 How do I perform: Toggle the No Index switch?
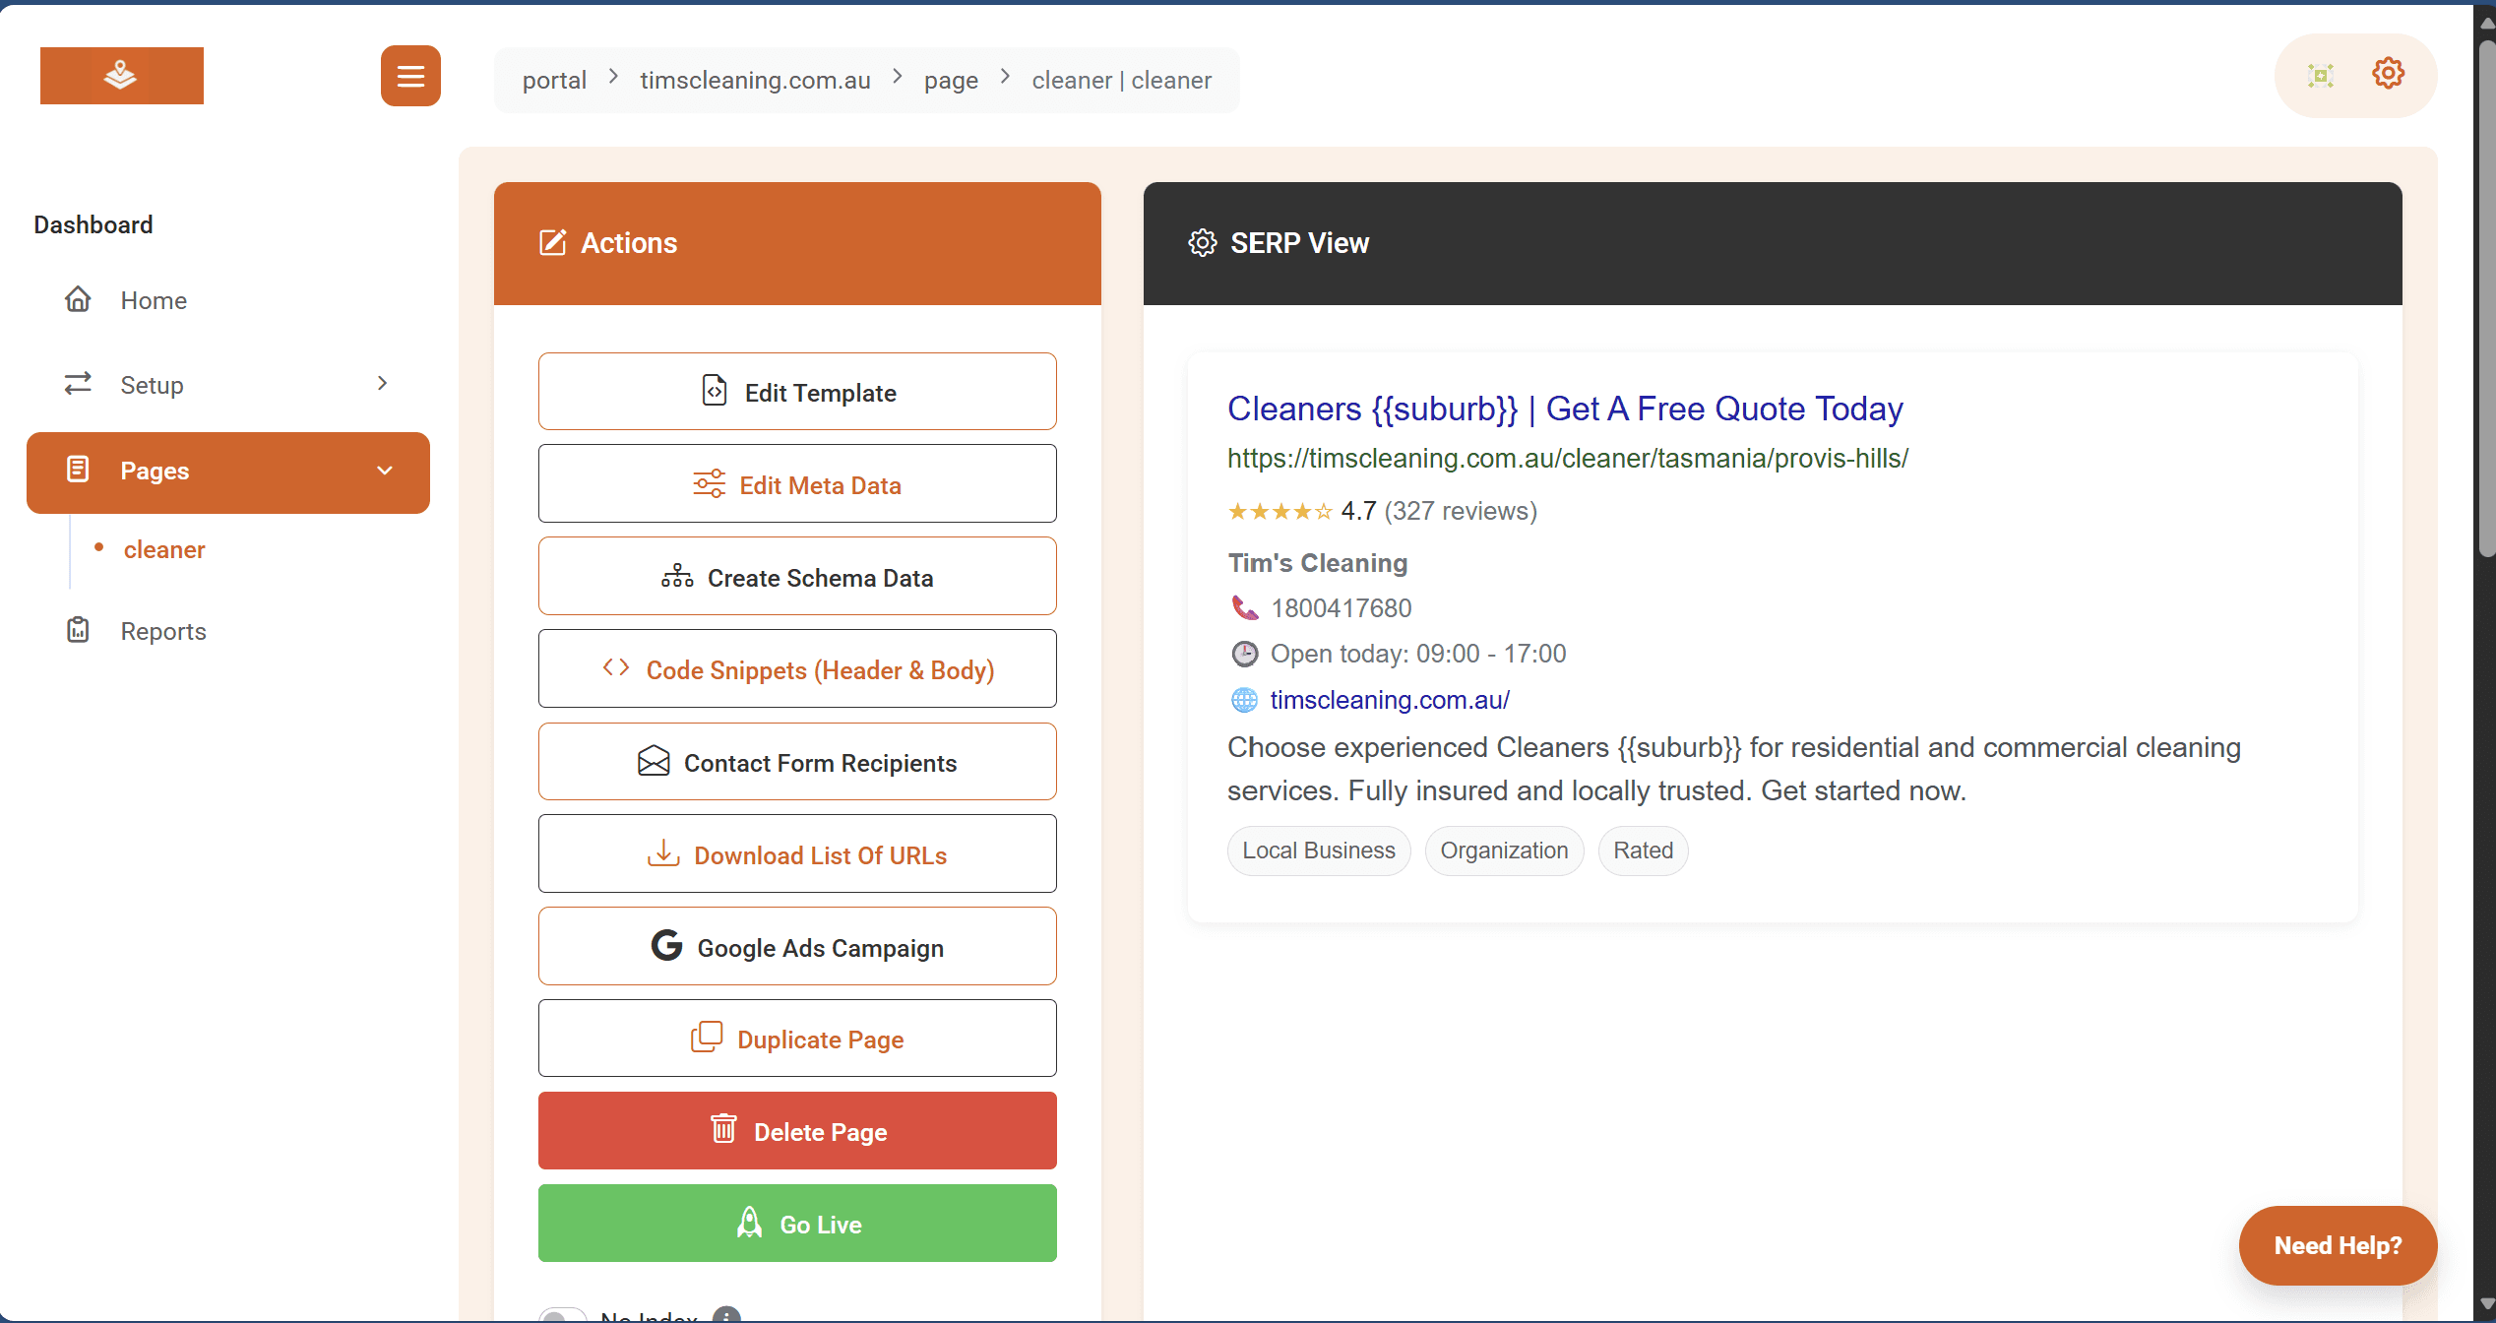click(x=563, y=1315)
